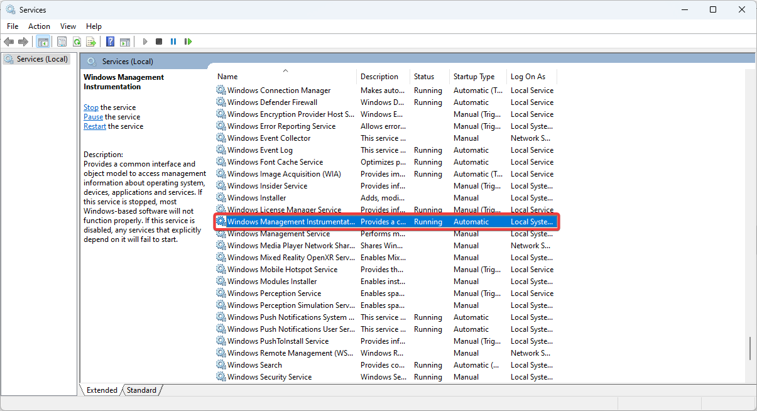Click gear icon beside Windows Modules Installer
The image size is (757, 411).
point(221,282)
